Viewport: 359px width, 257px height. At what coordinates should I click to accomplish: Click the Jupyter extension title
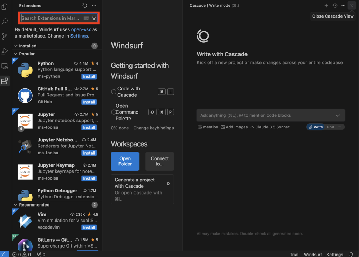tap(46, 114)
